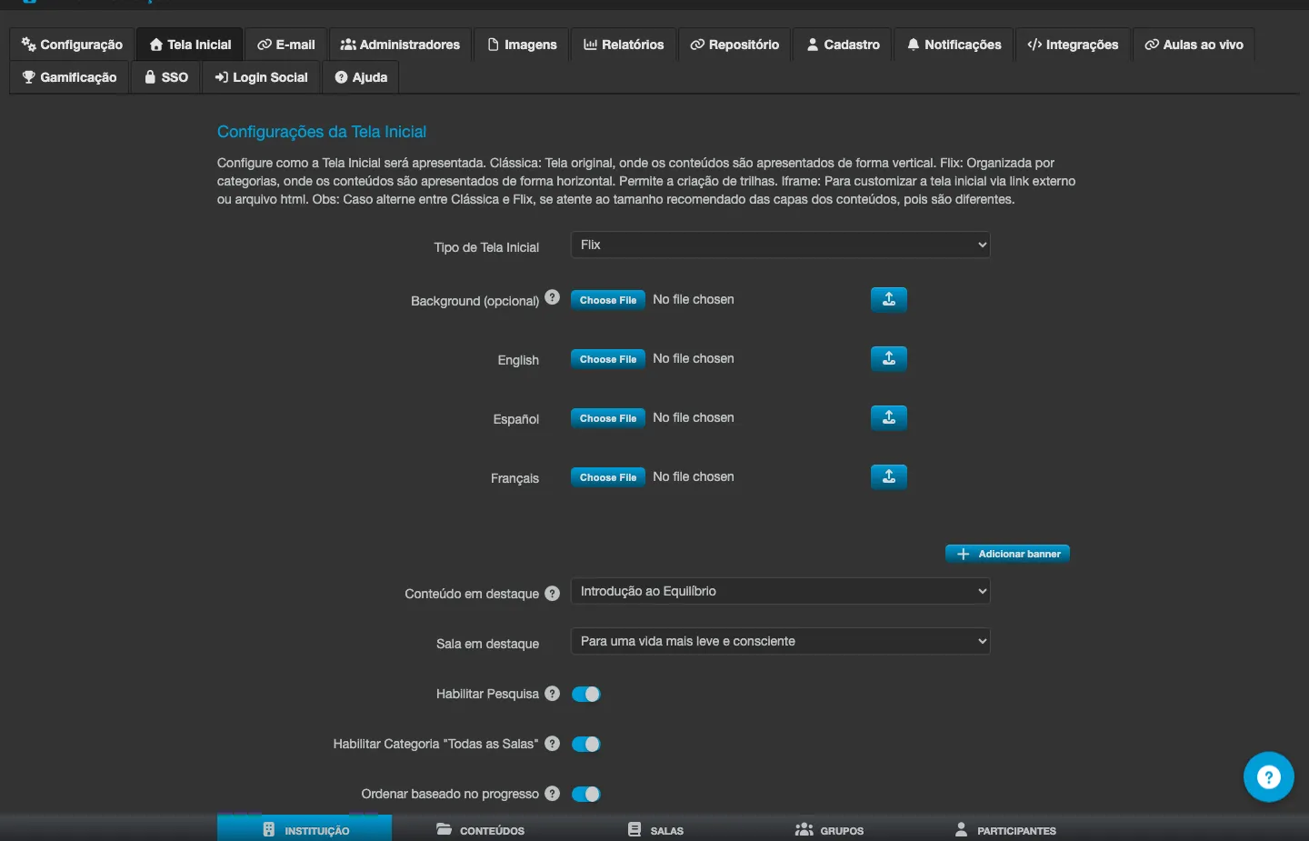
Task: Open the Gamificação tab
Action: 69,77
